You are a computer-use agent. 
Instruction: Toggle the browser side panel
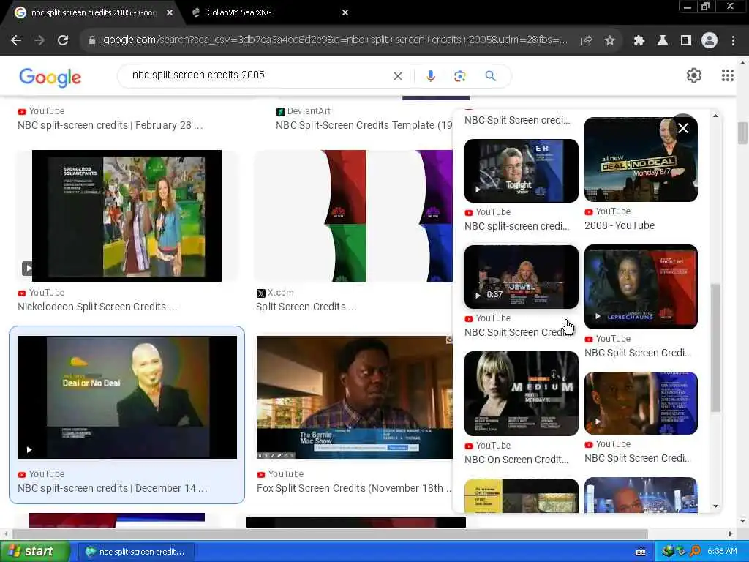coord(686,41)
